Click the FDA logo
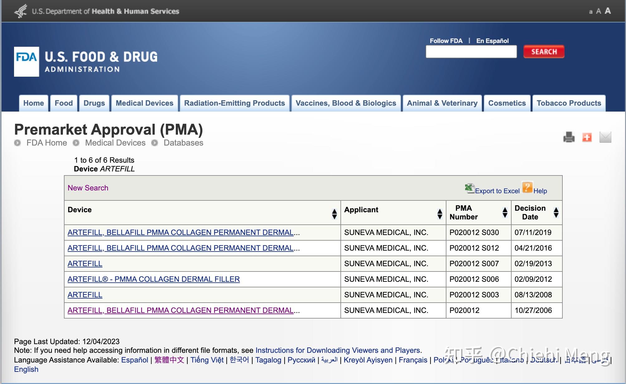This screenshot has height=384, width=626. 26,62
